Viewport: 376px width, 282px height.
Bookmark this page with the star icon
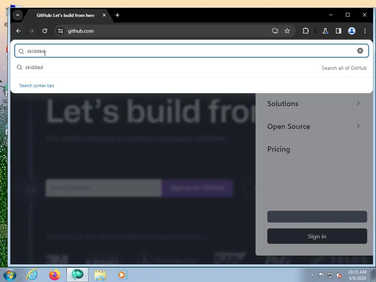coord(287,31)
